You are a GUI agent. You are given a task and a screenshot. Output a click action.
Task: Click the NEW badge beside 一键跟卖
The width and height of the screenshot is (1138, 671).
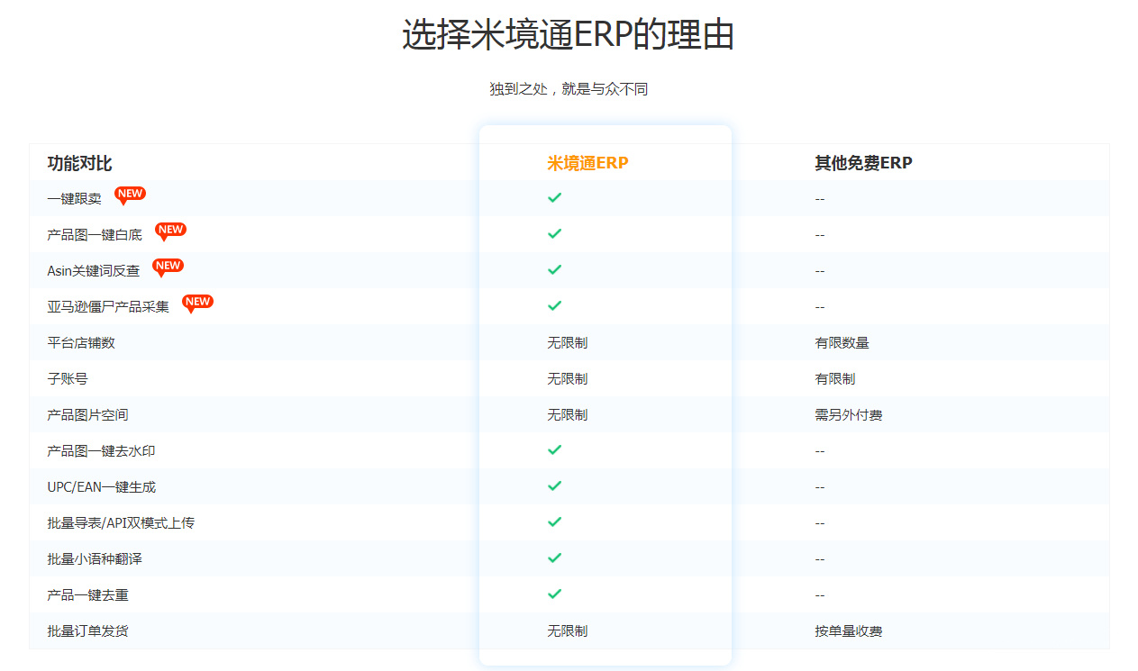click(130, 195)
